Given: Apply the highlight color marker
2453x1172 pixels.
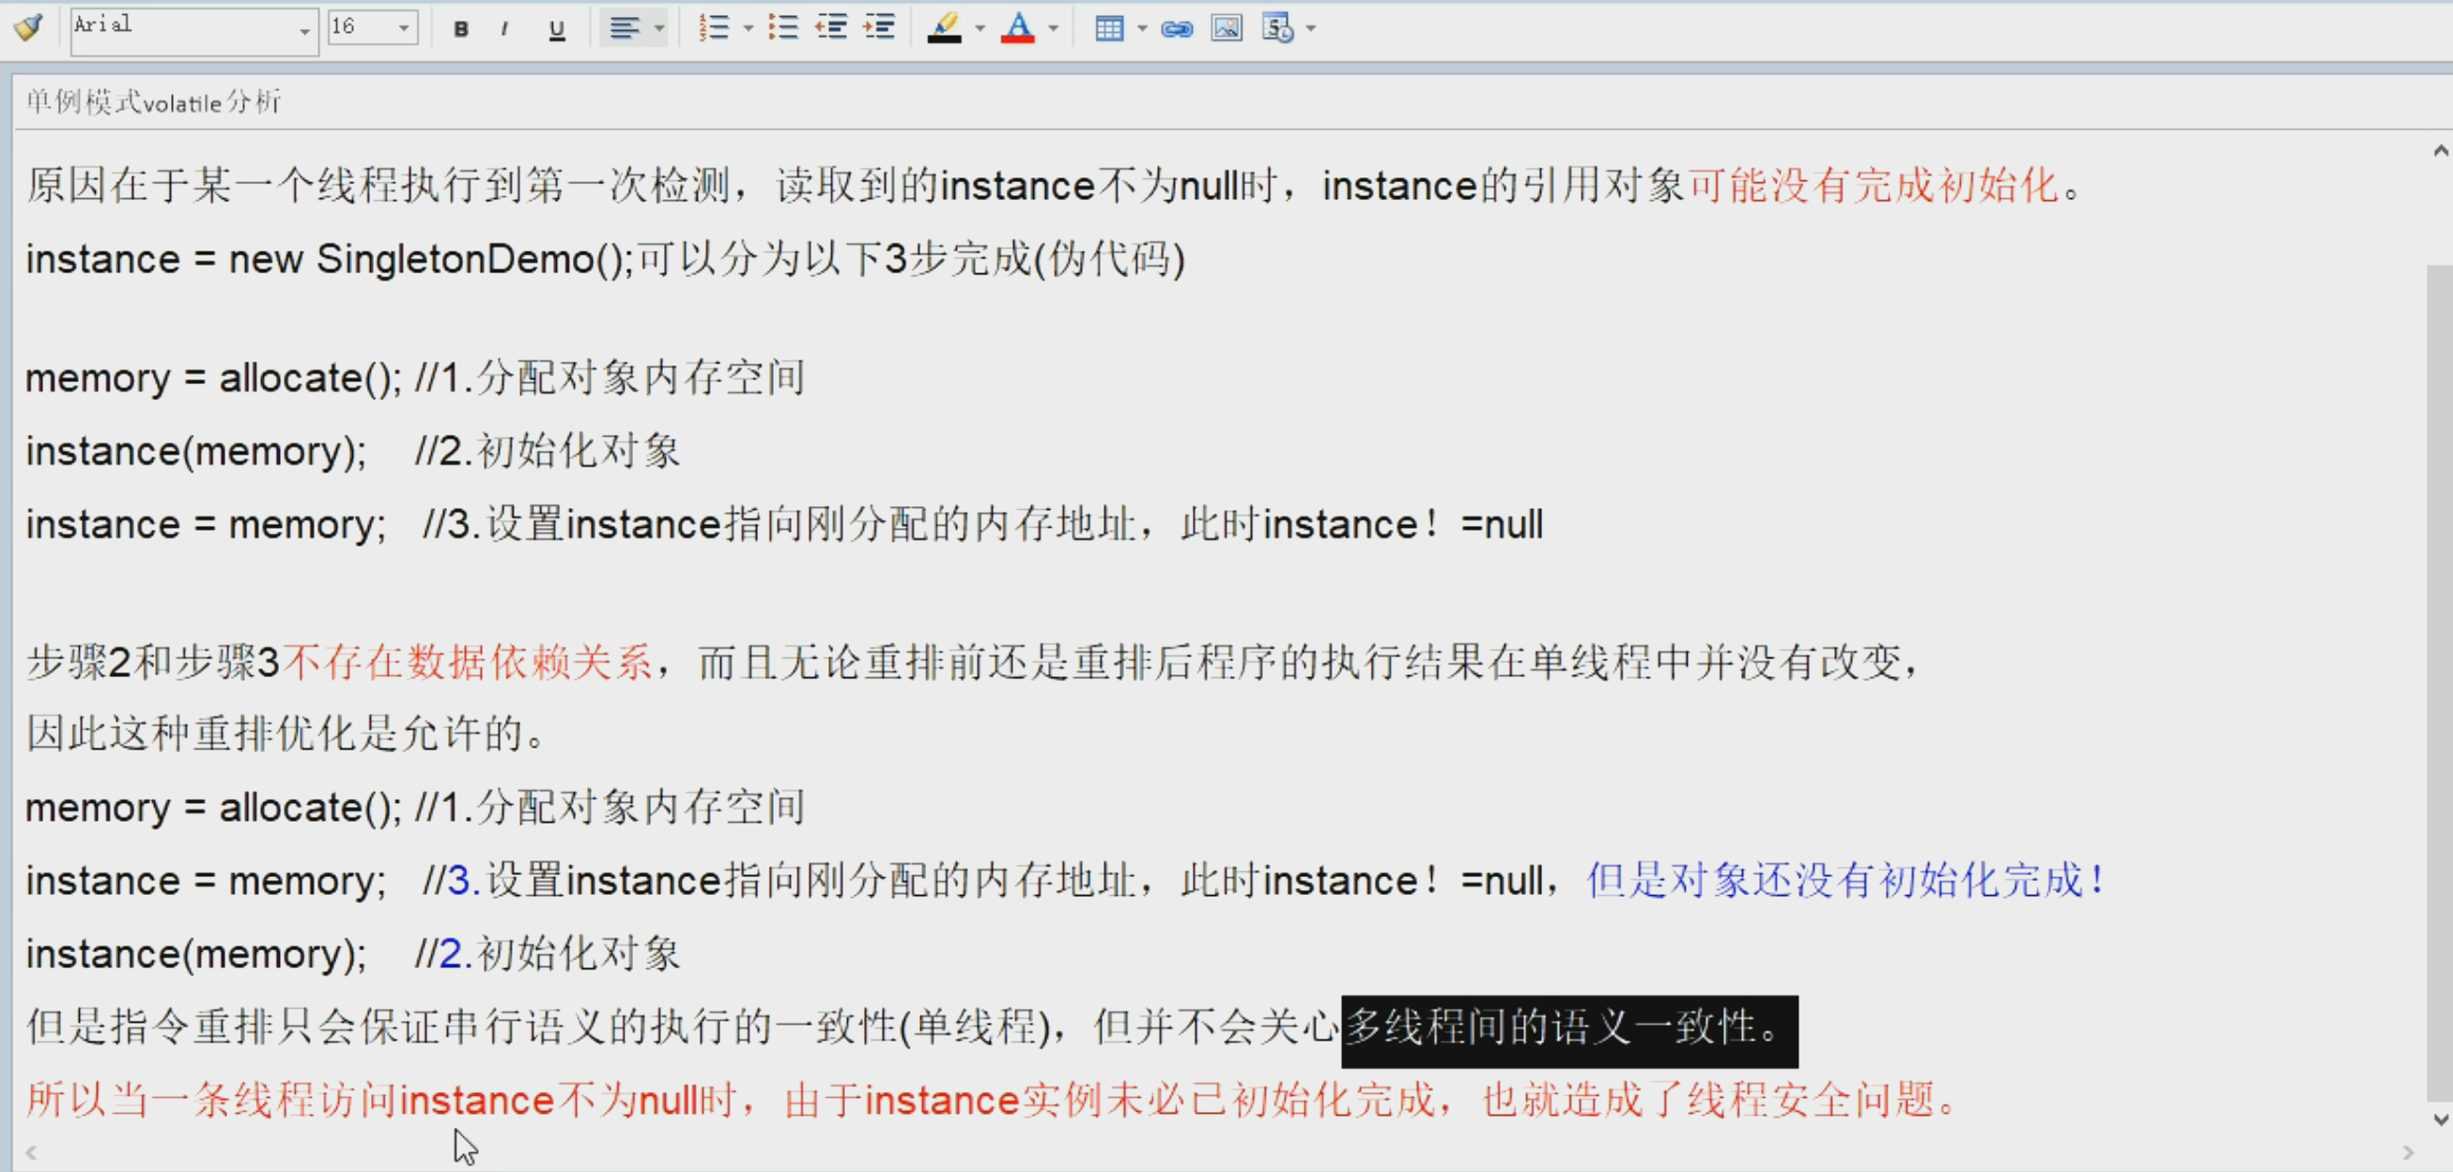Looking at the screenshot, I should (x=945, y=28).
